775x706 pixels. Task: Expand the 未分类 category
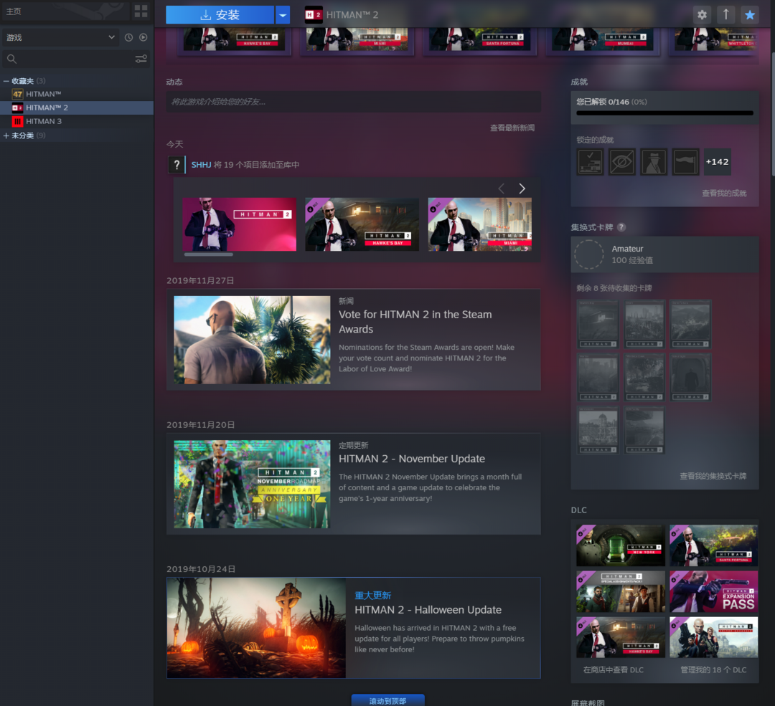point(6,135)
